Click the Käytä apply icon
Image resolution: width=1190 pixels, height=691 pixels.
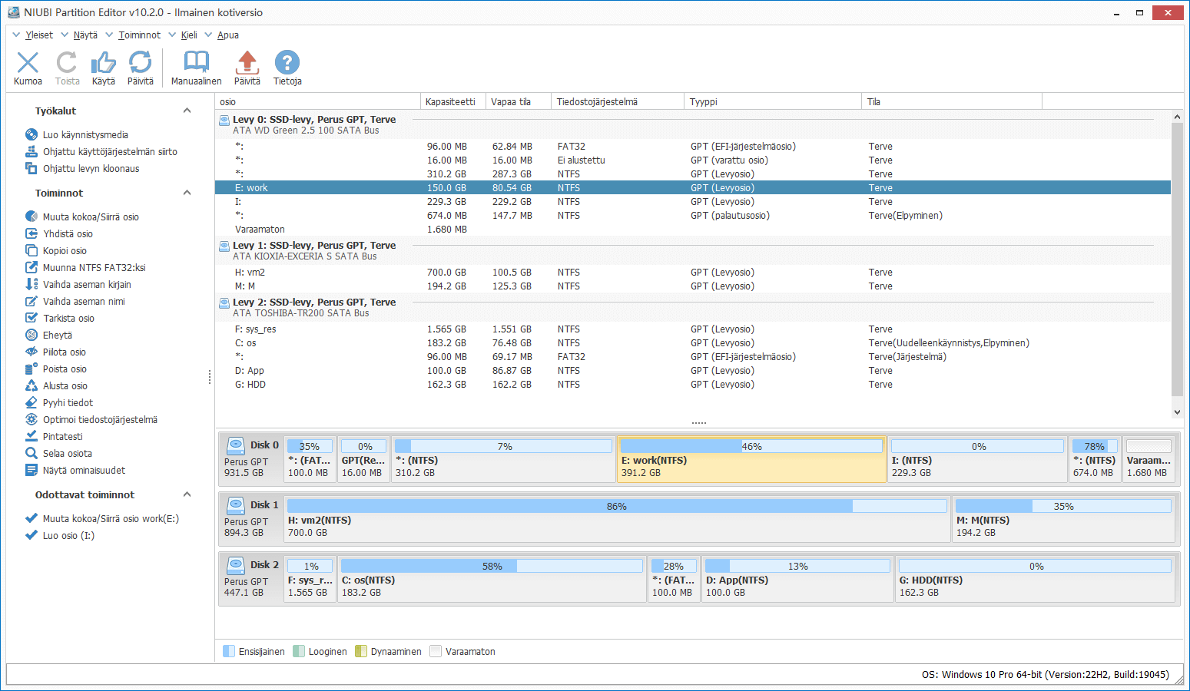tap(103, 63)
